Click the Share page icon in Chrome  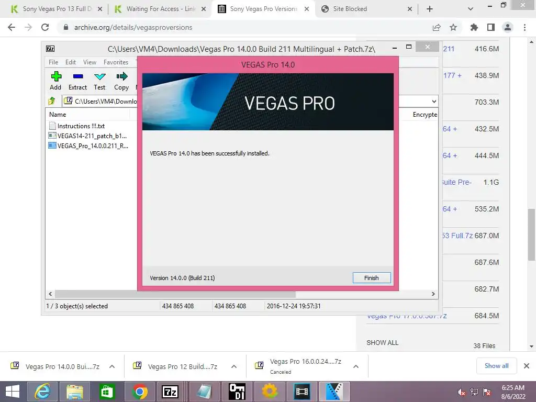pos(437,27)
